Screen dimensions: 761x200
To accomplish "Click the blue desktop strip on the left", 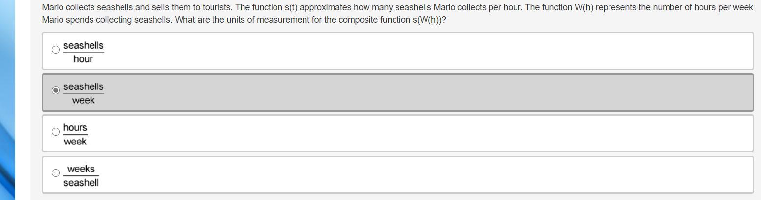I will click(7, 98).
